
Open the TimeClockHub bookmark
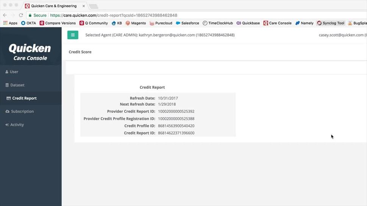click(217, 23)
